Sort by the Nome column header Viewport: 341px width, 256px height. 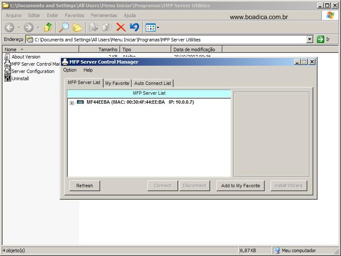pyautogui.click(x=40, y=49)
